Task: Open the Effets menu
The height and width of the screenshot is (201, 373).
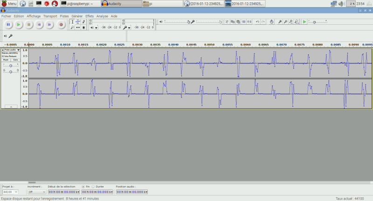Action: (x=90, y=16)
